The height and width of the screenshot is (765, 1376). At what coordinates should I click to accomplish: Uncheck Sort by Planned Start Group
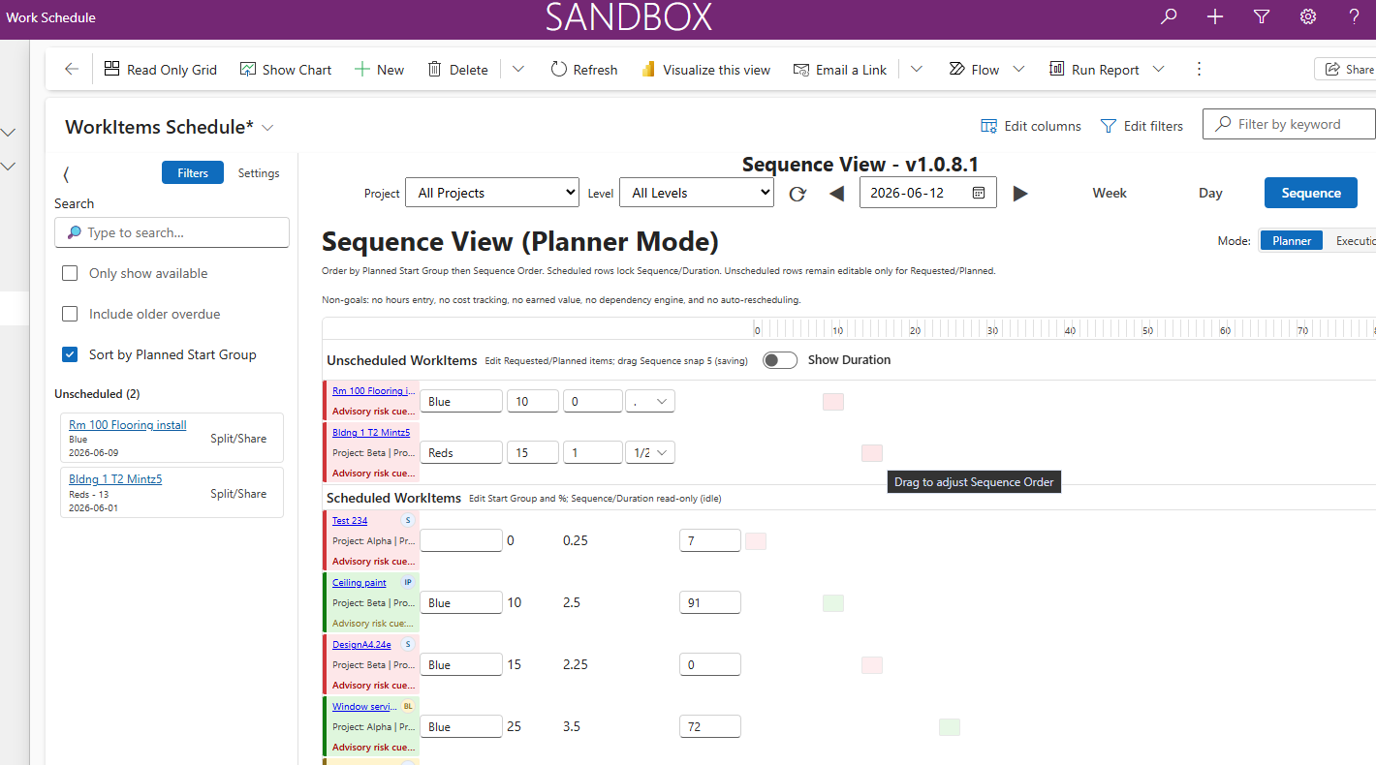pyautogui.click(x=70, y=354)
